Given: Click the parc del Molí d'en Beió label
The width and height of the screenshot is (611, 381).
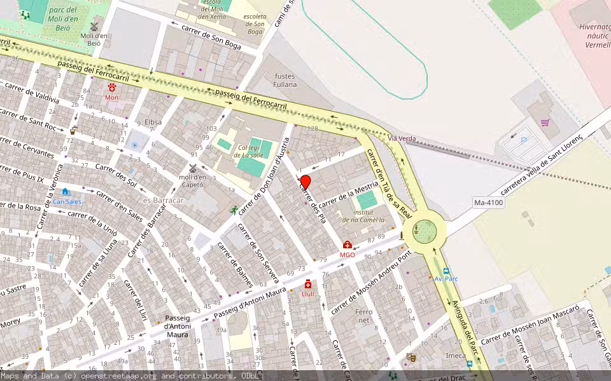Looking at the screenshot, I should click(63, 18).
